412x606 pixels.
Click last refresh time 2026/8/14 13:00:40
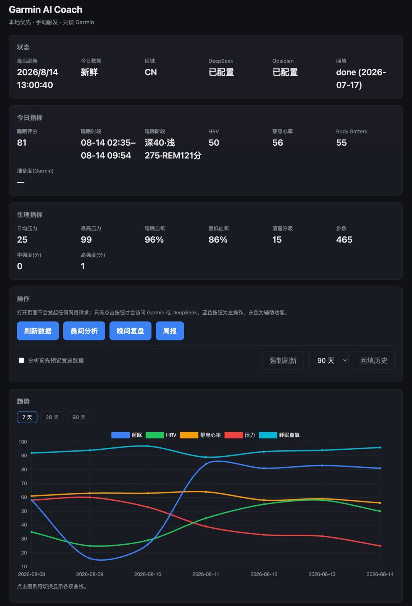37,79
